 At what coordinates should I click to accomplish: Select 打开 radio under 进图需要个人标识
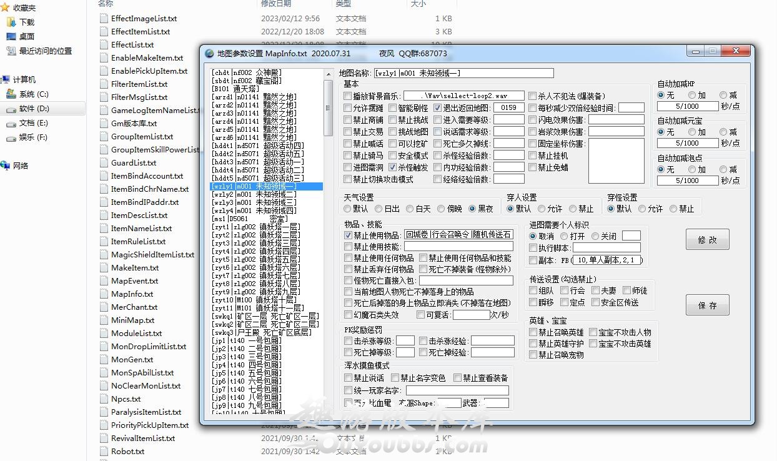coord(564,237)
